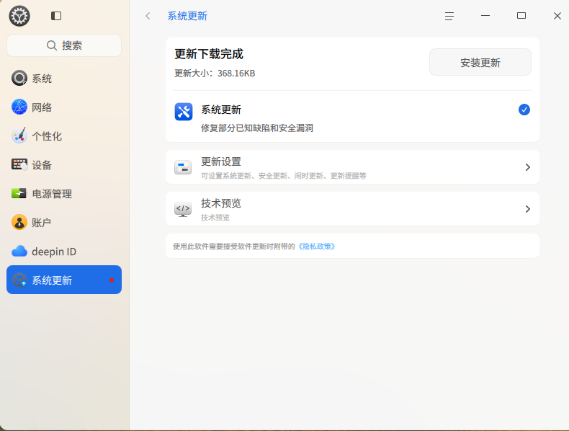The height and width of the screenshot is (431, 569).
Task: Maximize the Control Center window
Action: point(521,16)
